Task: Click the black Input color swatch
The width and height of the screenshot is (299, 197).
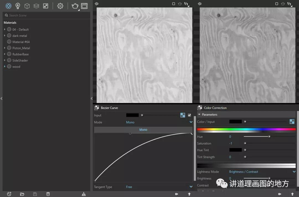Action: [x=132, y=115]
